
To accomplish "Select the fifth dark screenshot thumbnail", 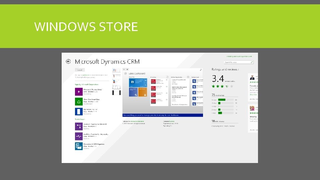I will coord(116,93).
